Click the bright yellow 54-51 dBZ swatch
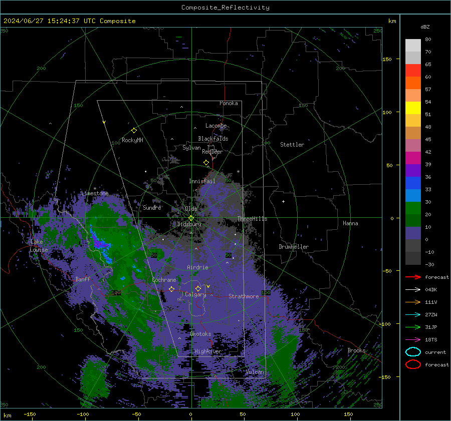 pos(413,108)
